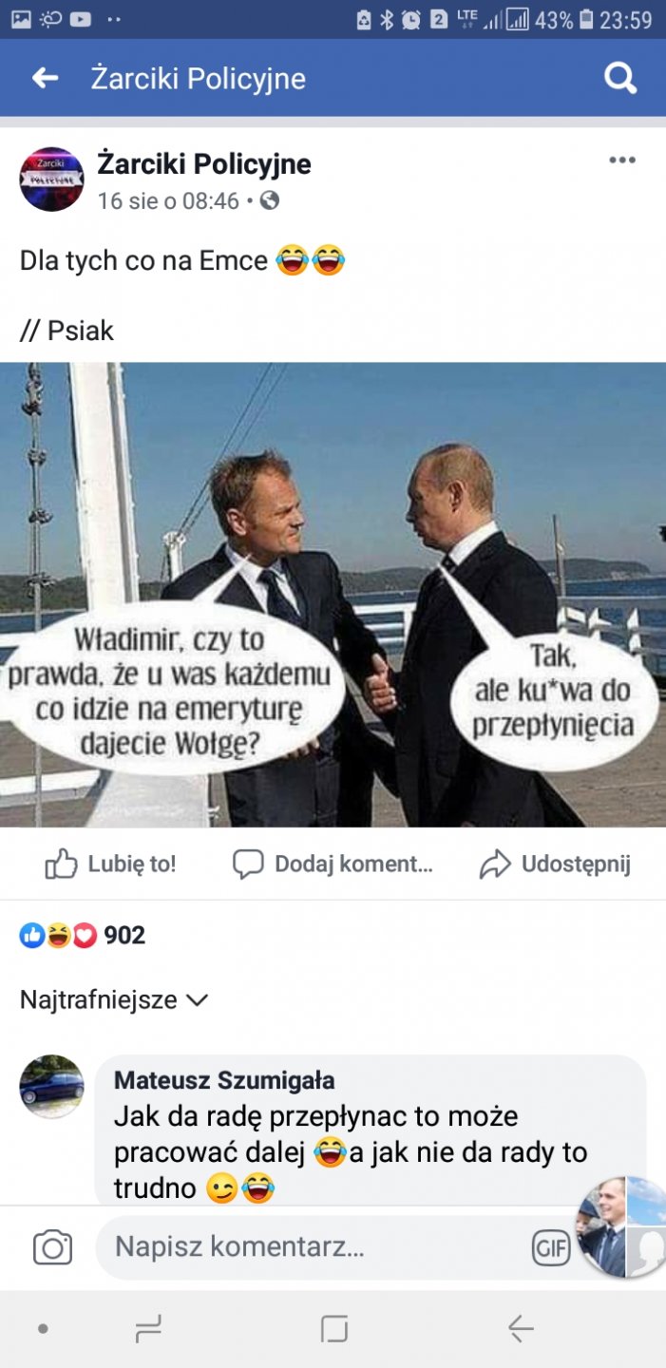The height and width of the screenshot is (1368, 666).
Task: Tap the Android home button
Action: (334, 1328)
